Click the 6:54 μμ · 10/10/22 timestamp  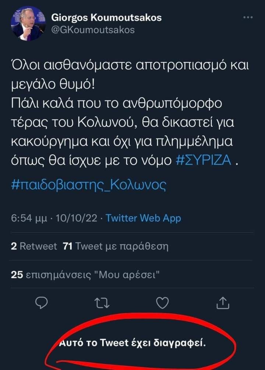pyautogui.click(x=54, y=218)
